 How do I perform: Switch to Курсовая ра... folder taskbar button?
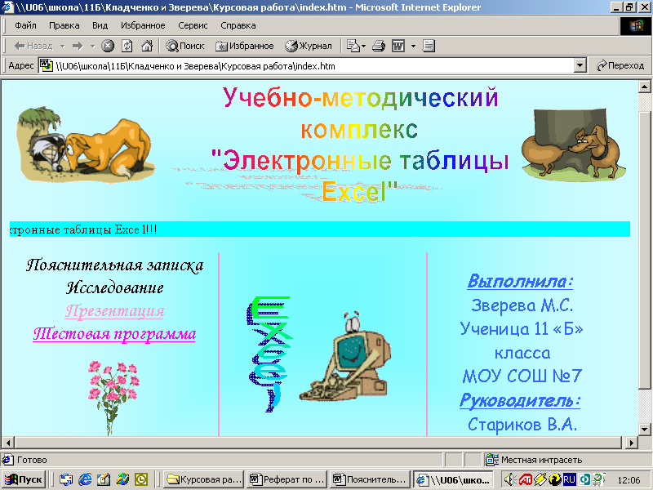203,479
